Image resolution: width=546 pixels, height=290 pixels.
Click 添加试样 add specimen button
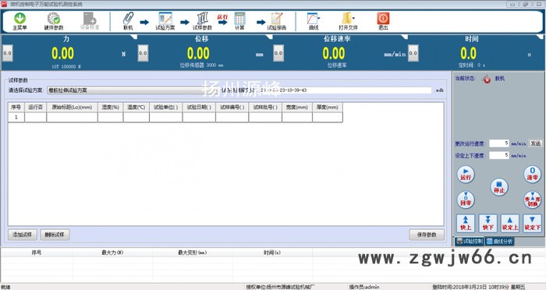pyautogui.click(x=23, y=235)
